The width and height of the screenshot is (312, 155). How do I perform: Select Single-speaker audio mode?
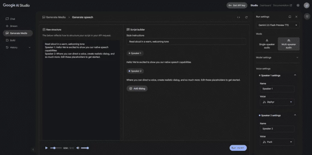tap(267, 44)
